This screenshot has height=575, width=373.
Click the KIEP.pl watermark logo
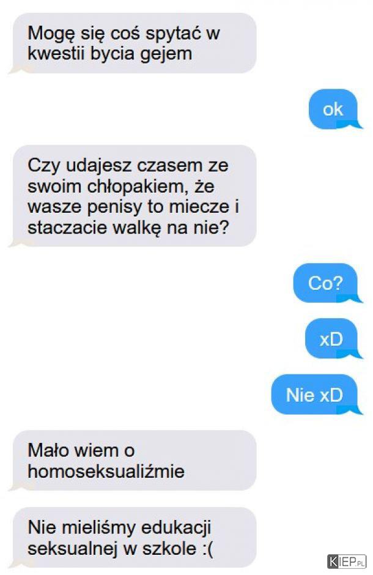(x=347, y=561)
